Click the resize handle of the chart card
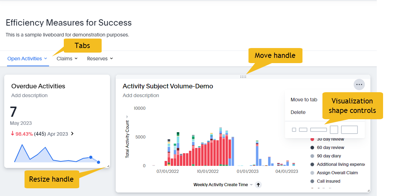 click(368, 190)
